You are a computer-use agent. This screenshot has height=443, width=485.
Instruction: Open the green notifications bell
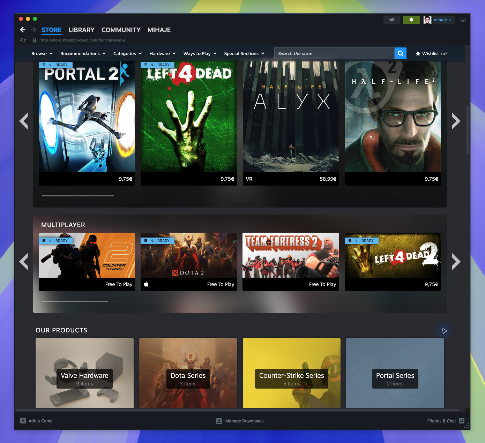coord(411,20)
